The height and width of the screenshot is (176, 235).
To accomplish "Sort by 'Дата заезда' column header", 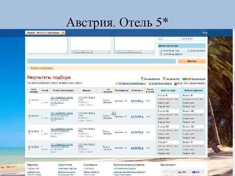I will (x=34, y=91).
